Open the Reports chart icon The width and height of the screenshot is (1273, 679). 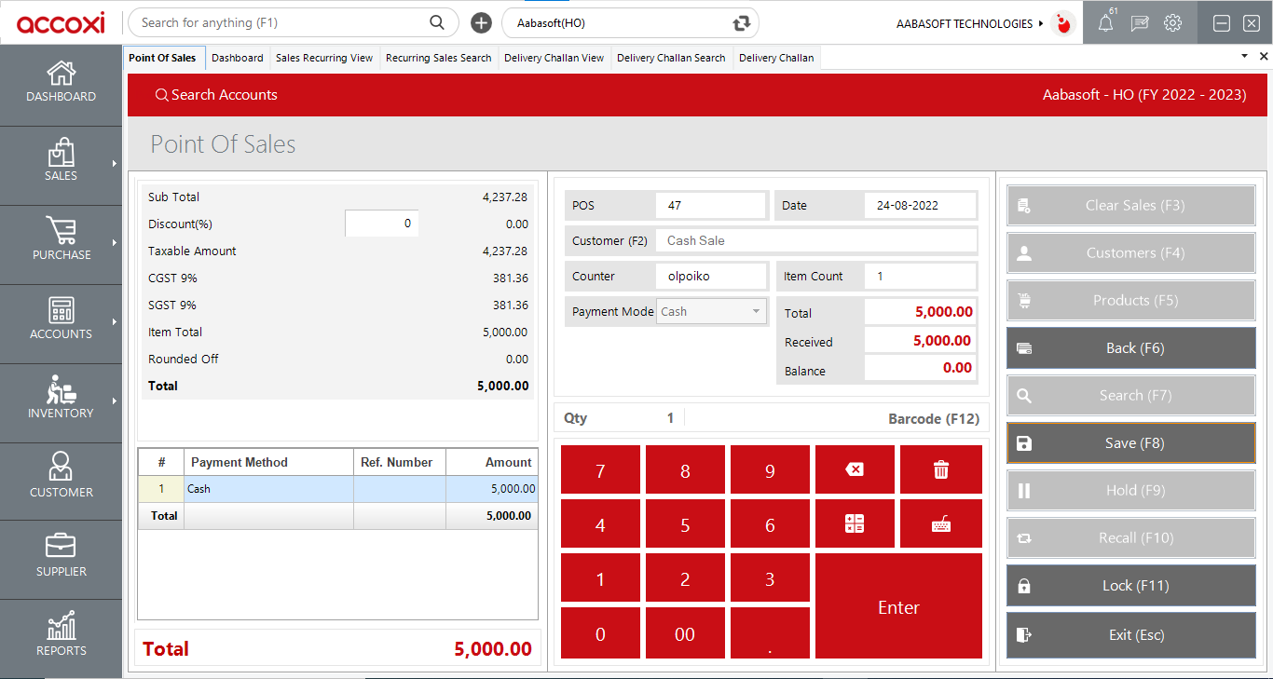(62, 625)
